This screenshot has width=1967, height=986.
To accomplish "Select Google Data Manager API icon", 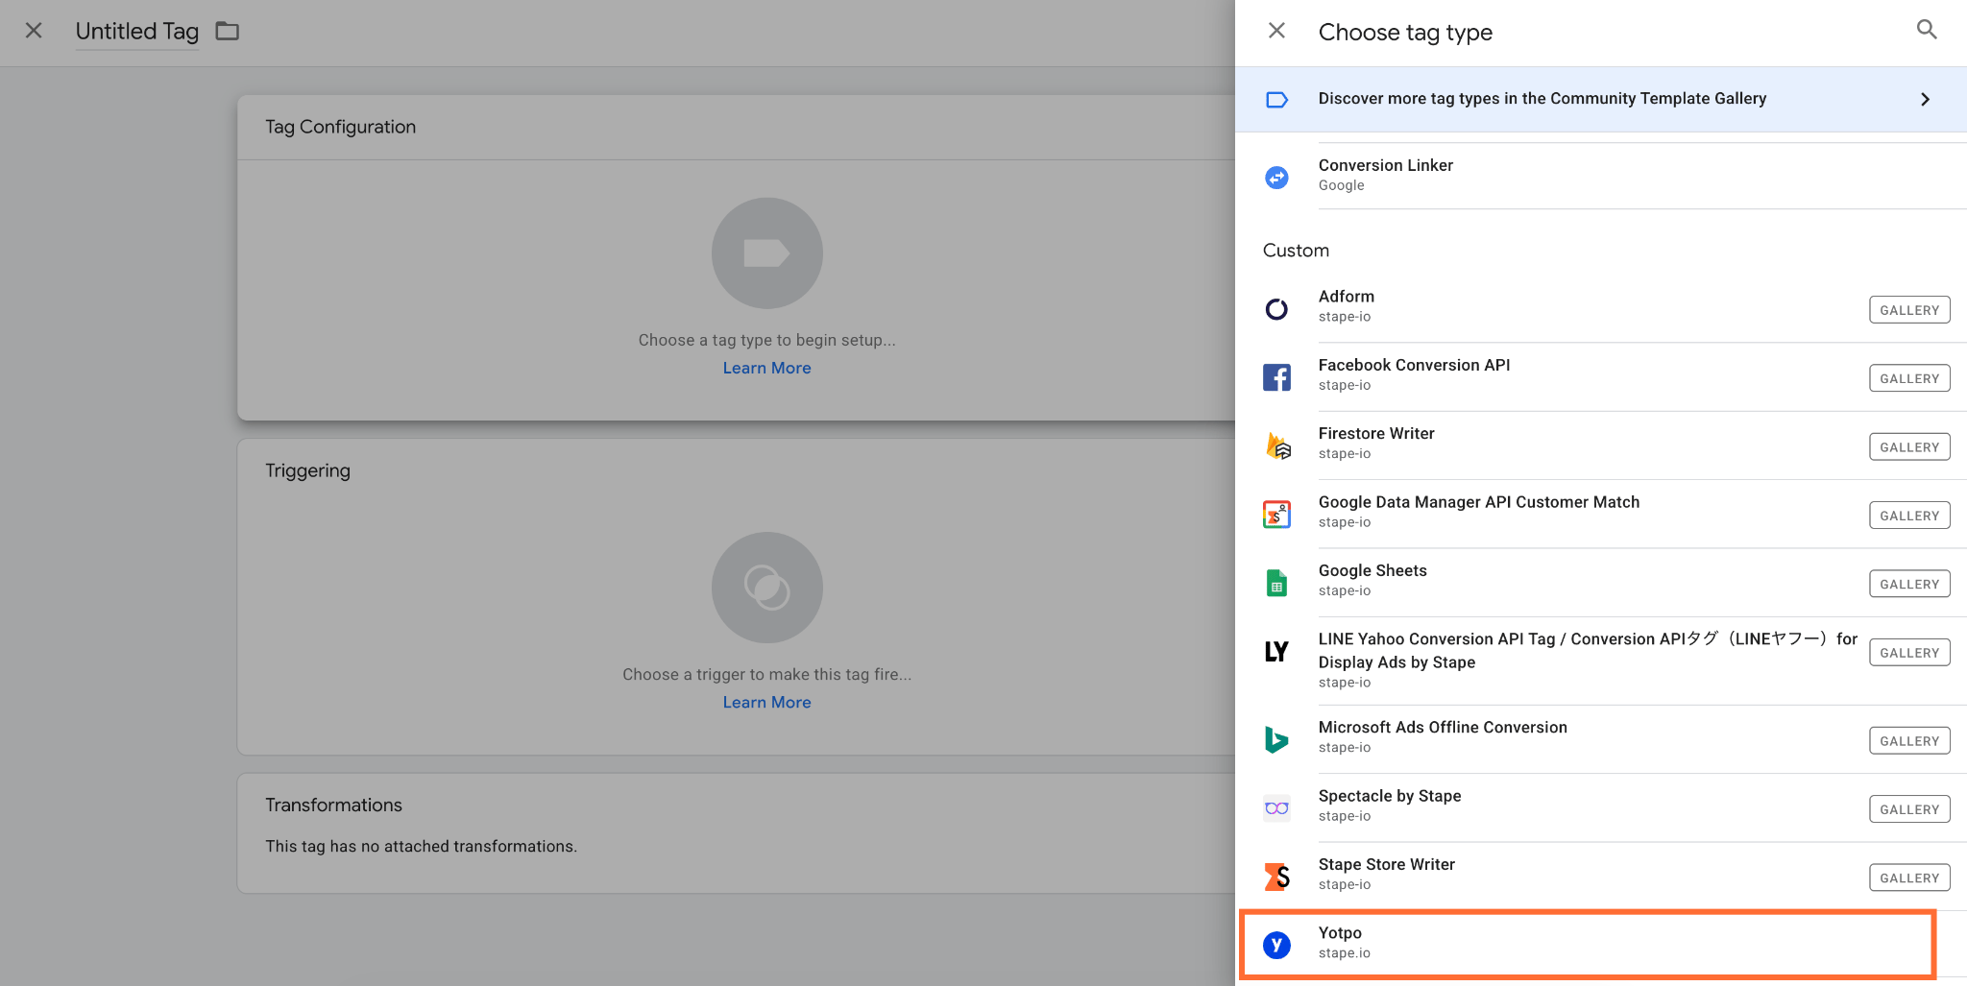I will pyautogui.click(x=1276, y=515).
